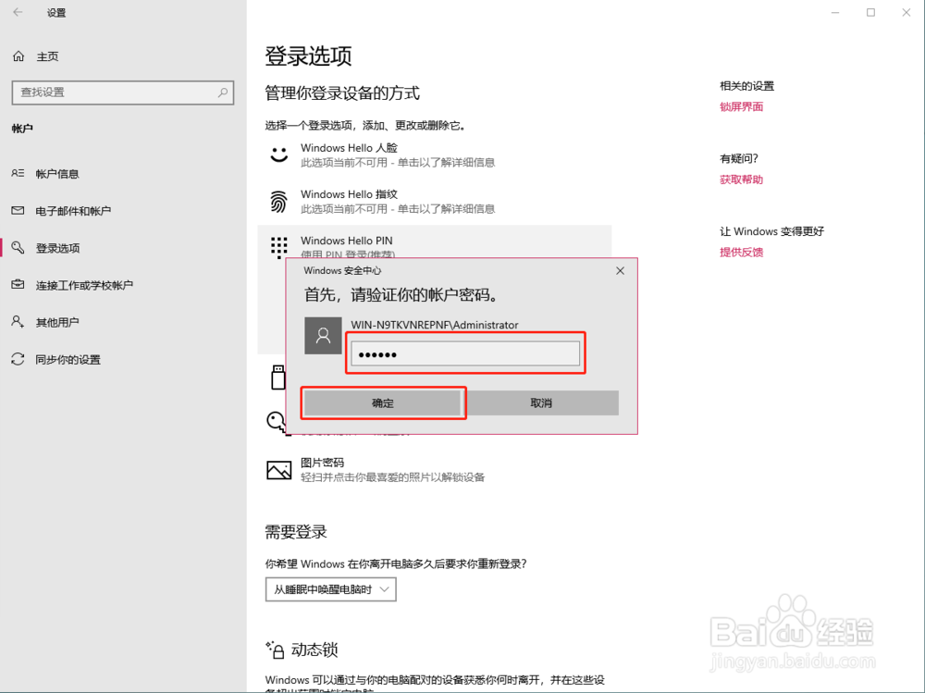
Task: Go to 其他用户 settings
Action: (57, 322)
